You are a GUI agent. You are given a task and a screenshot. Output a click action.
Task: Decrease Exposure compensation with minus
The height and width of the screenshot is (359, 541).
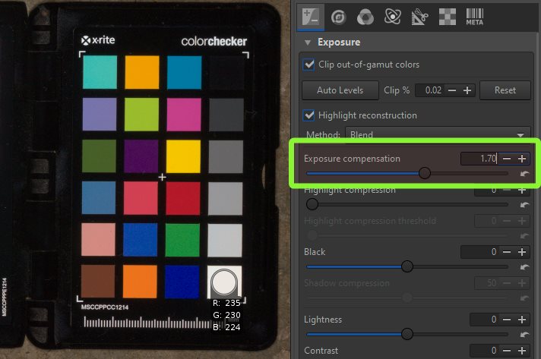click(x=507, y=159)
